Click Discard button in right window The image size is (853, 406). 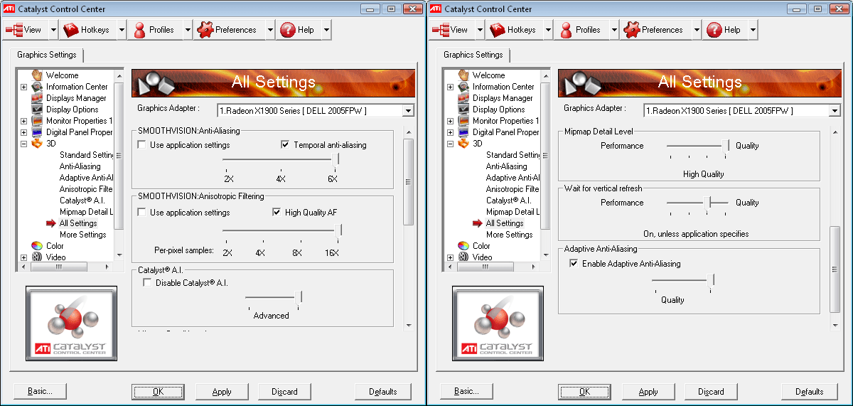point(711,391)
